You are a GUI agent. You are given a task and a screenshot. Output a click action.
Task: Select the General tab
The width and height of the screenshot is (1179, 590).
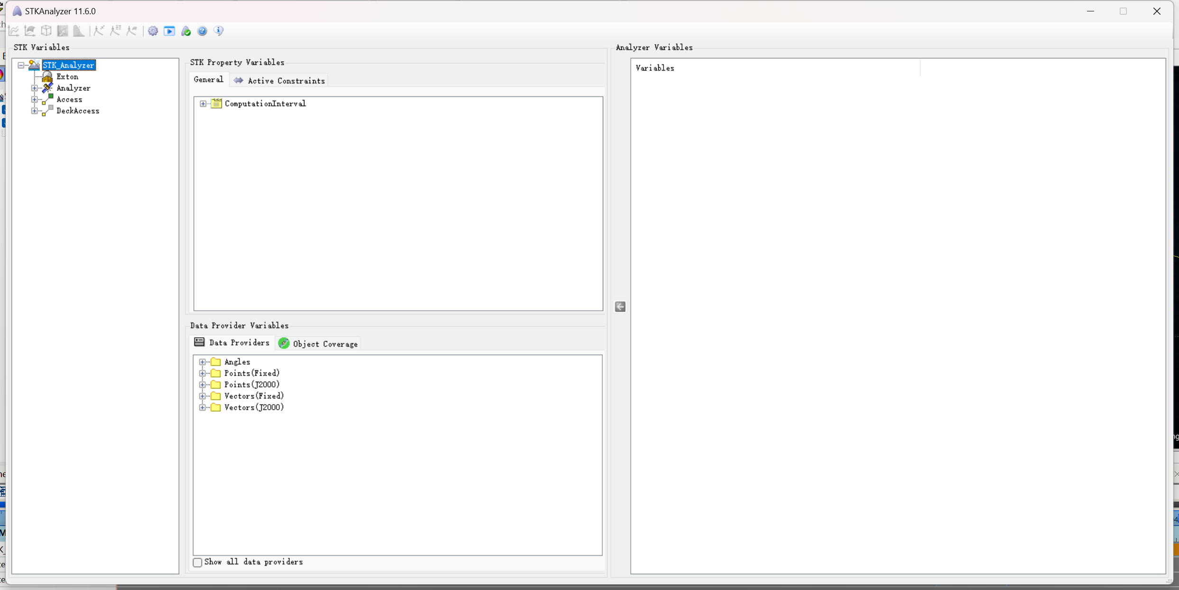pos(208,80)
